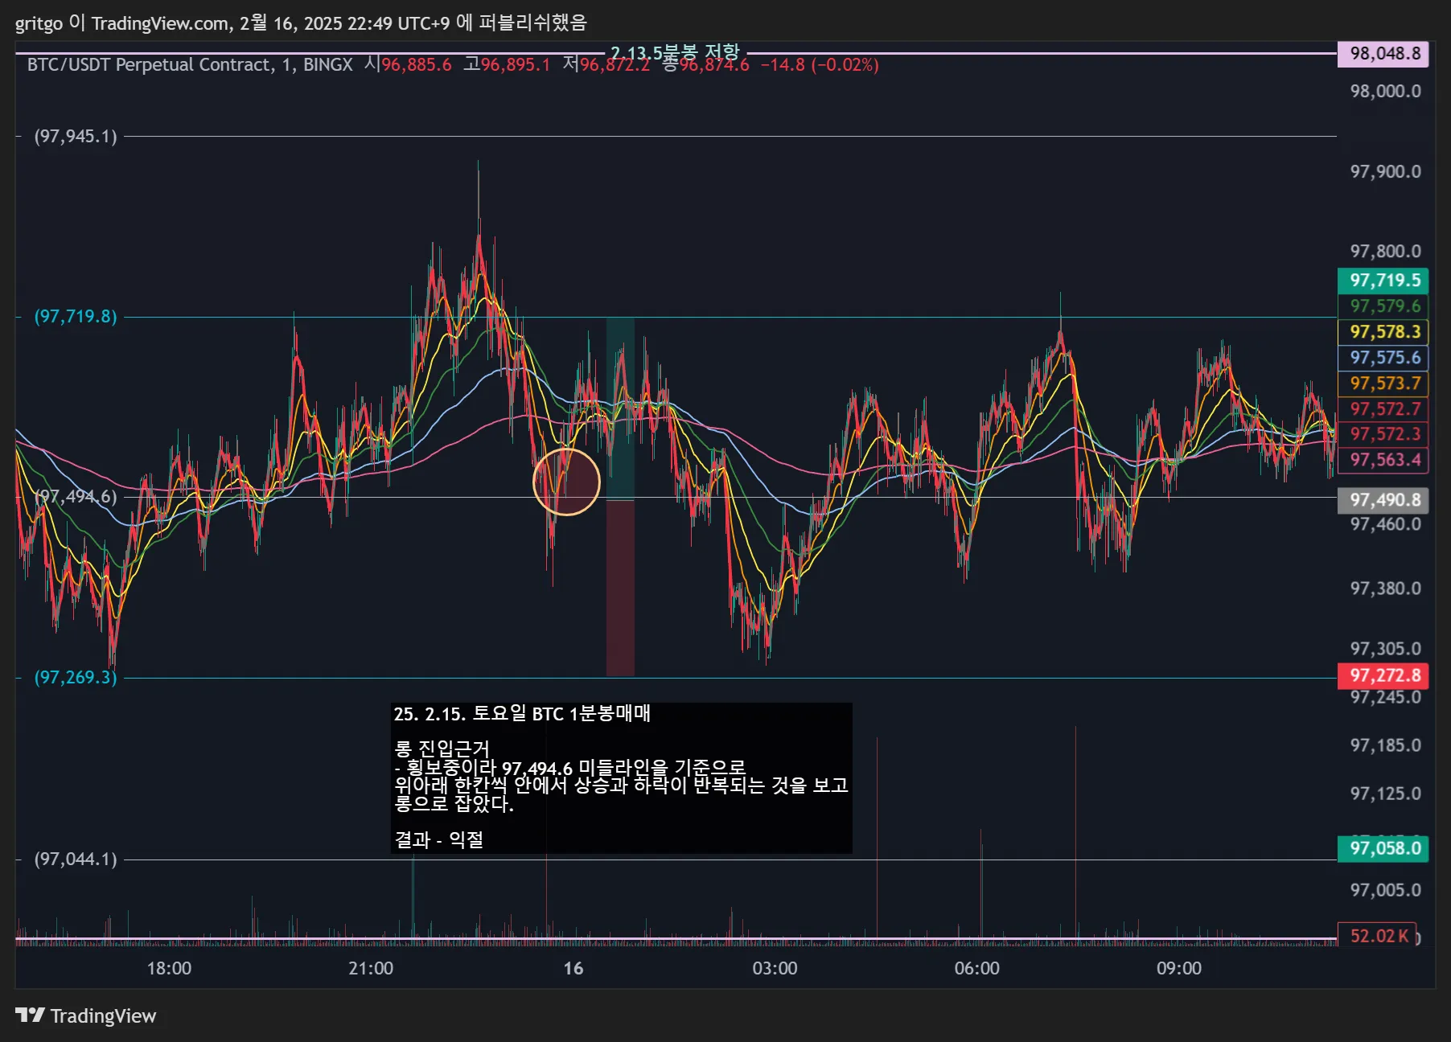The image size is (1451, 1042).
Task: Click the 97,058.0 green price label
Action: click(1383, 848)
